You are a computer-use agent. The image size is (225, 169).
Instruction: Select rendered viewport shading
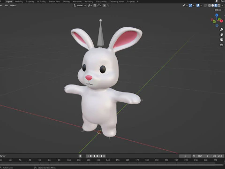(219, 6)
